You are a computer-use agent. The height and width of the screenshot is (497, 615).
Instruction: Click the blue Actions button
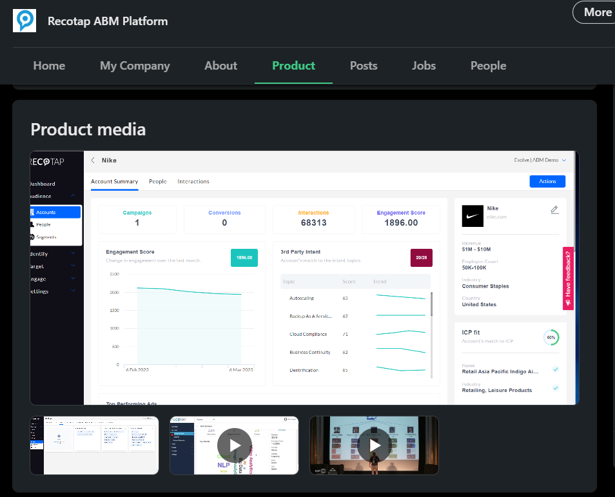[547, 181]
